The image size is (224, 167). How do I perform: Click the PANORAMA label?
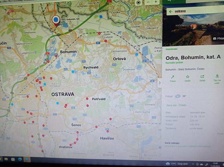click(172, 49)
